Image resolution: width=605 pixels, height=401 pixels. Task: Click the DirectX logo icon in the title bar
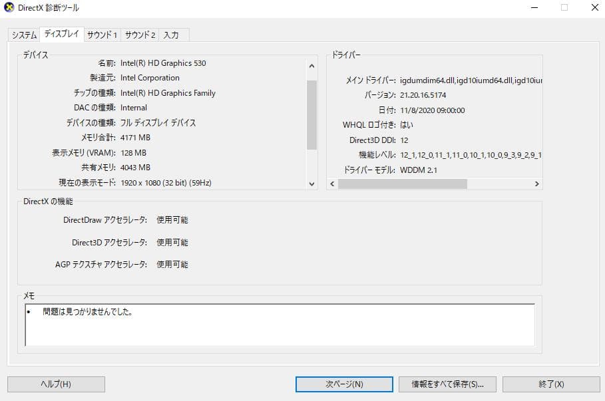[9, 8]
